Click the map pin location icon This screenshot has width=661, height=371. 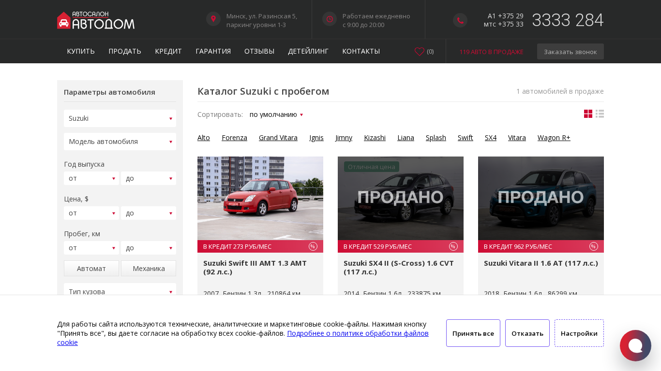pos(213,19)
